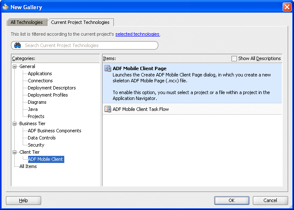Screen dimensions: 294x210
Task: Select the Security category
Action: 36,145
